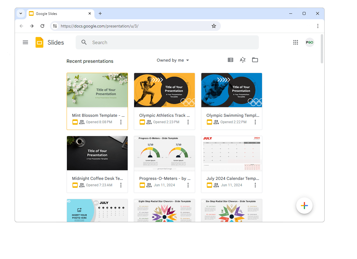Open the Google apps grid
The width and height of the screenshot is (357, 259).
(x=296, y=42)
